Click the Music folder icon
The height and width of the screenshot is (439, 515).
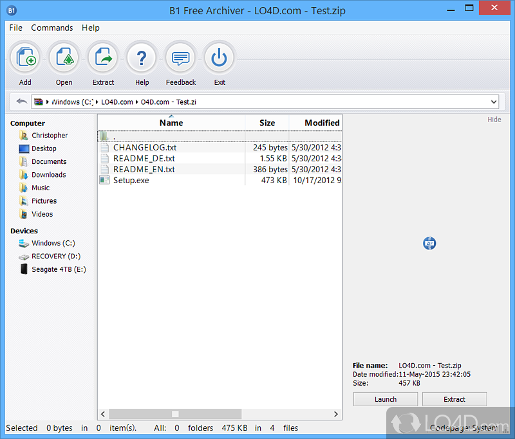pyautogui.click(x=24, y=188)
